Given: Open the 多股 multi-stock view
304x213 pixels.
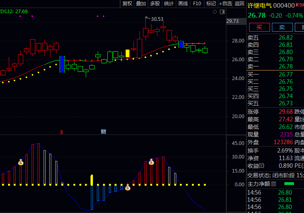Looking at the screenshot, I should pos(155,4).
